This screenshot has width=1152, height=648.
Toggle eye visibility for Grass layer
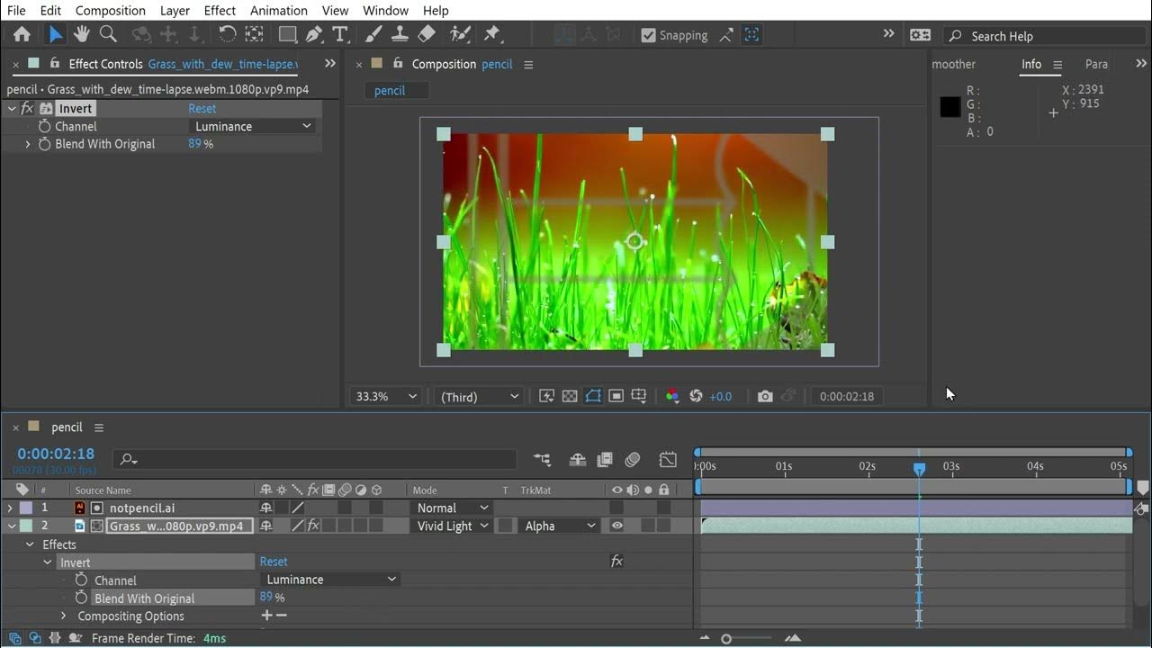[x=616, y=526]
